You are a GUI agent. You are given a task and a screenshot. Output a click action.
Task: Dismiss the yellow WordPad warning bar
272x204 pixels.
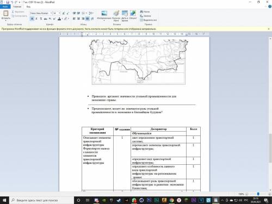pyautogui.click(x=269, y=29)
